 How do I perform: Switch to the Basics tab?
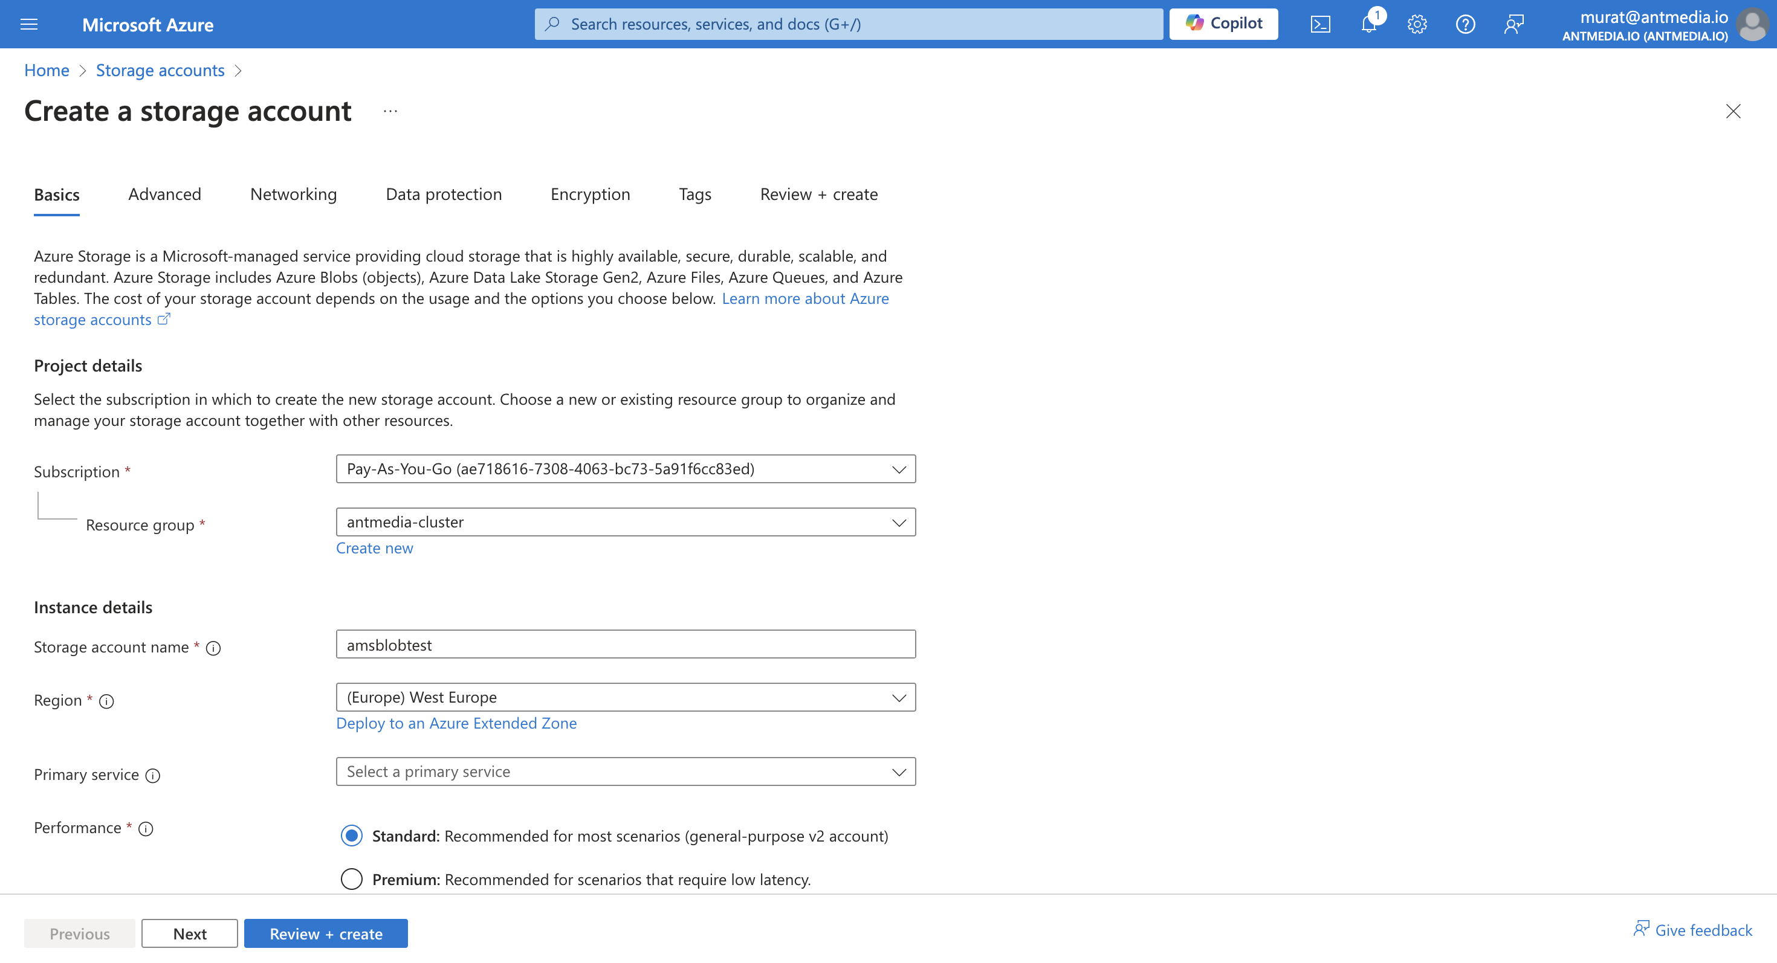(57, 195)
